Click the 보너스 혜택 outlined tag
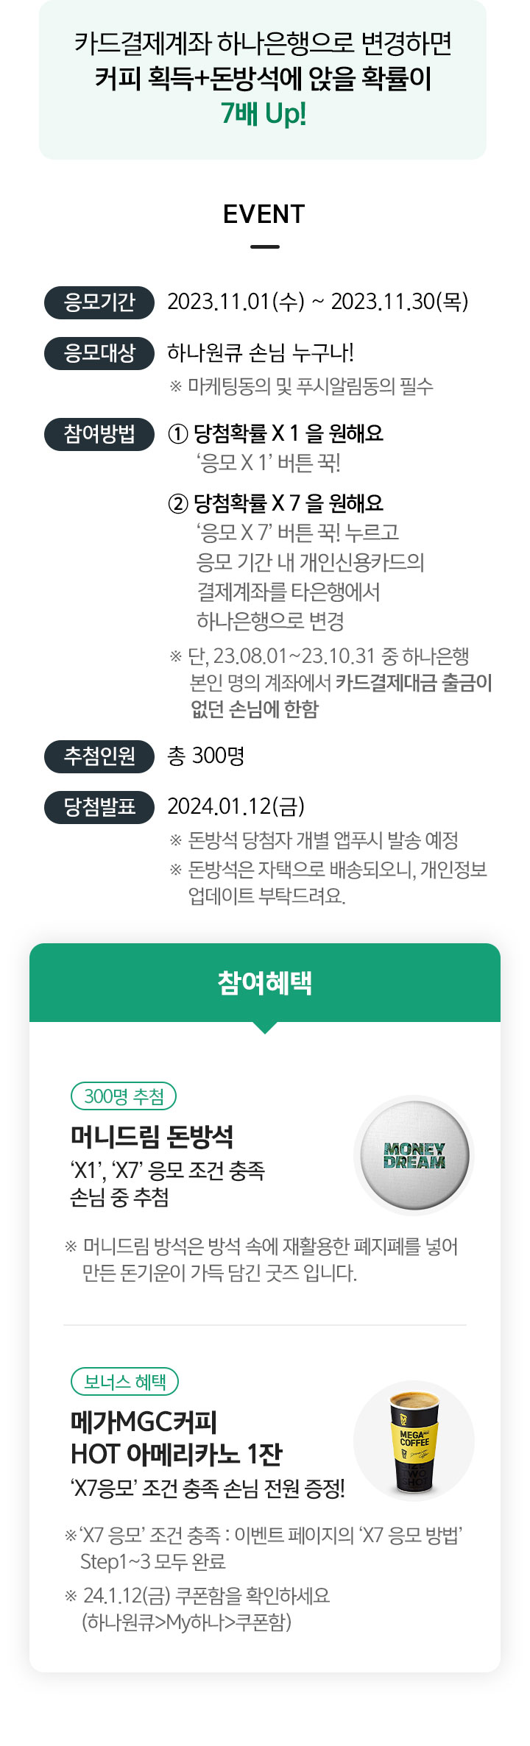 [x=125, y=1381]
